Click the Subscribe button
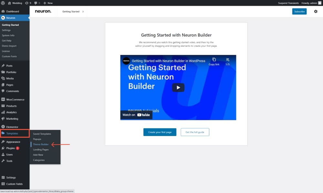The height and width of the screenshot is (193, 323). [299, 11]
